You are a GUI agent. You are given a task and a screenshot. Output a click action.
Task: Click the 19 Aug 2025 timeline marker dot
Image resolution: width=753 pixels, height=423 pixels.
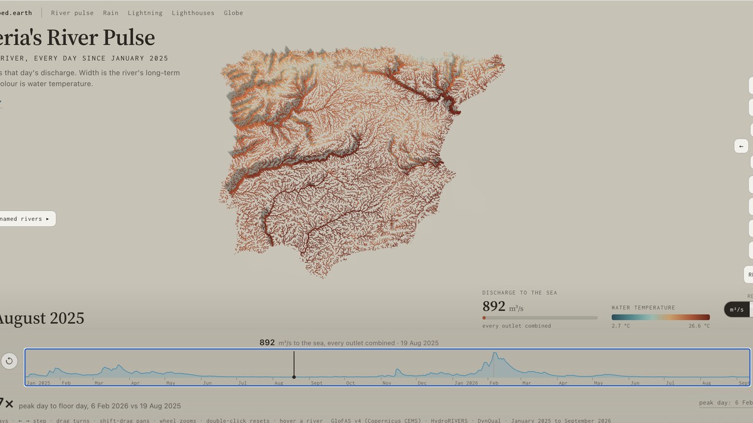pyautogui.click(x=294, y=377)
